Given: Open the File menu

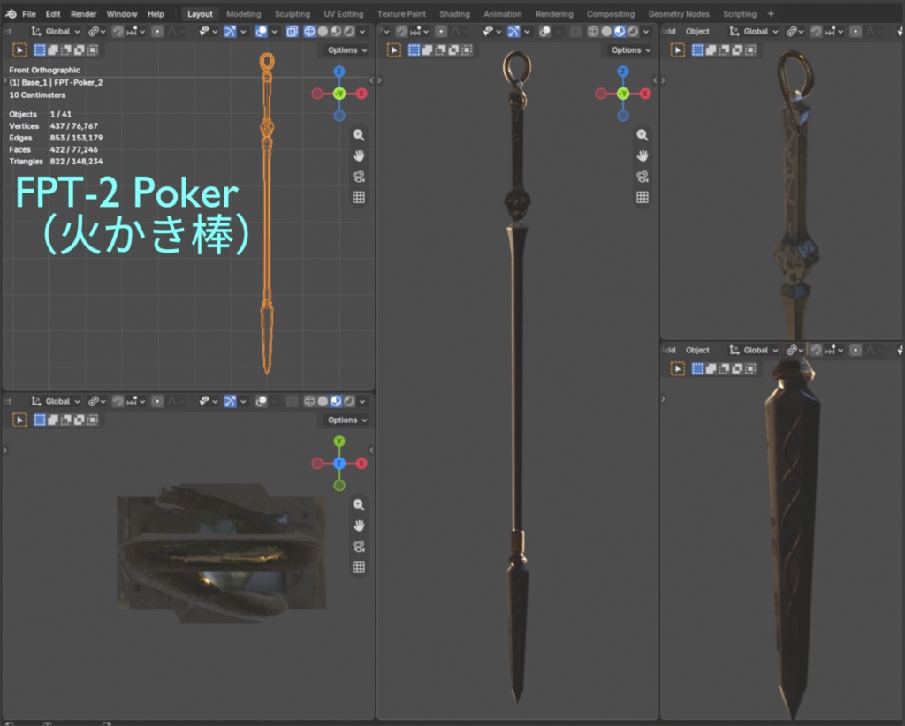Looking at the screenshot, I should (29, 14).
